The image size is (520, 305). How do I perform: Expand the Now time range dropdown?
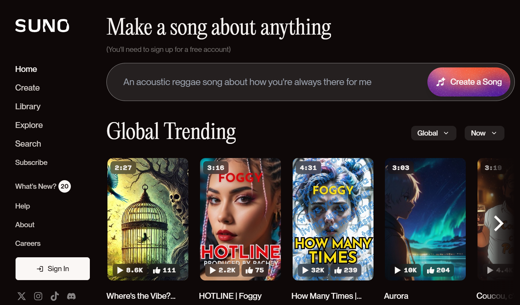tap(484, 133)
